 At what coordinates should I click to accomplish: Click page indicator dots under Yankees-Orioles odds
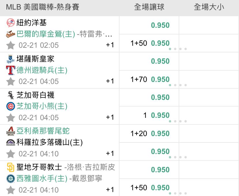[x=178, y=49]
